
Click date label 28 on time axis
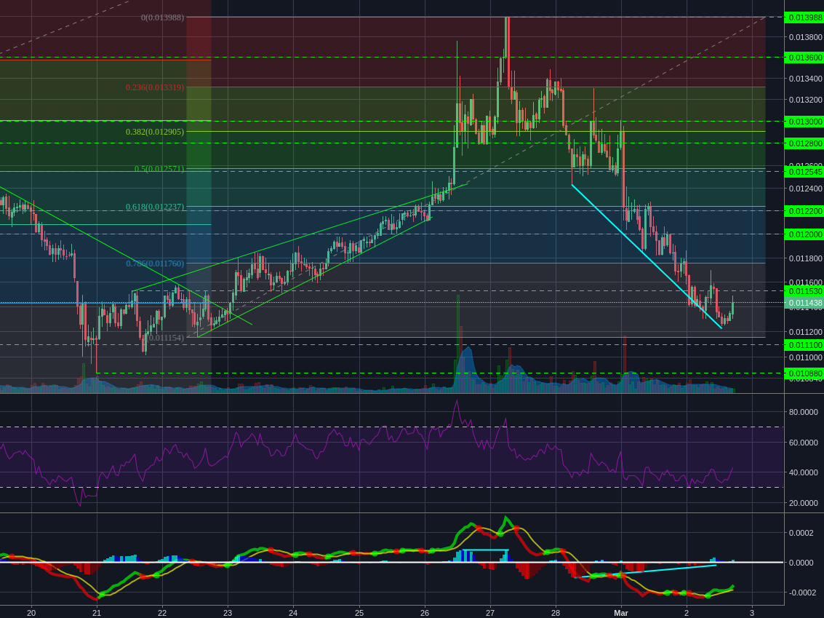556,613
